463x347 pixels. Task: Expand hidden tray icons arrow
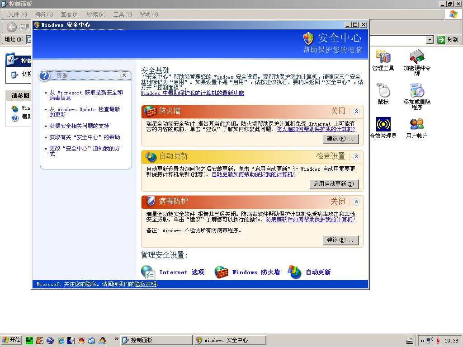click(x=422, y=341)
